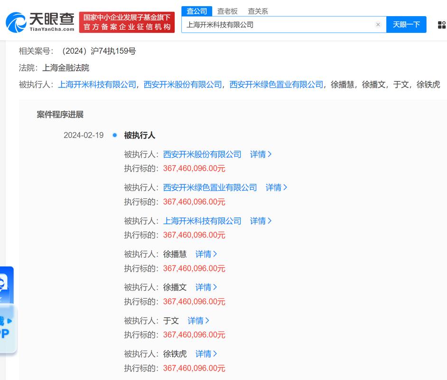Click the name 于文 in progress list
Image resolution: width=447 pixels, height=380 pixels.
pos(171,321)
